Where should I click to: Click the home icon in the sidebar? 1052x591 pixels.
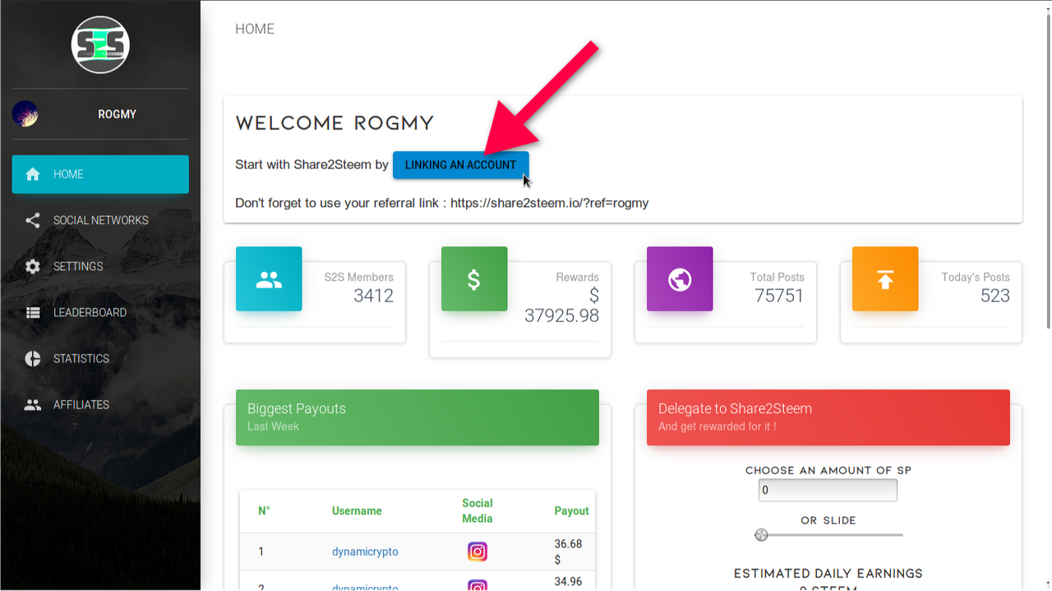click(33, 174)
